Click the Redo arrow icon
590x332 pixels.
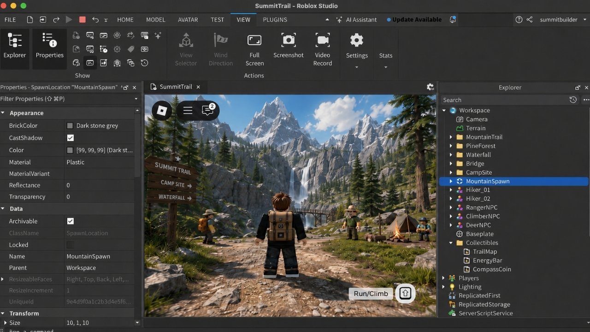click(x=56, y=20)
